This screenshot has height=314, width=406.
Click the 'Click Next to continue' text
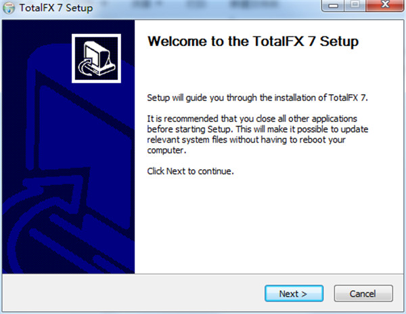[x=190, y=171]
